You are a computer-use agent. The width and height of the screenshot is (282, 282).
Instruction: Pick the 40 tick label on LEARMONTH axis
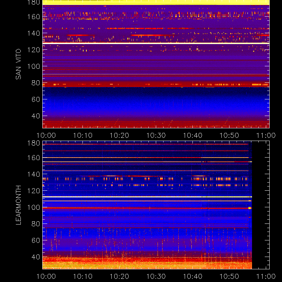tap(36, 257)
